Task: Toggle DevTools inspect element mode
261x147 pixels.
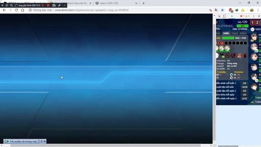Action: coord(219,16)
